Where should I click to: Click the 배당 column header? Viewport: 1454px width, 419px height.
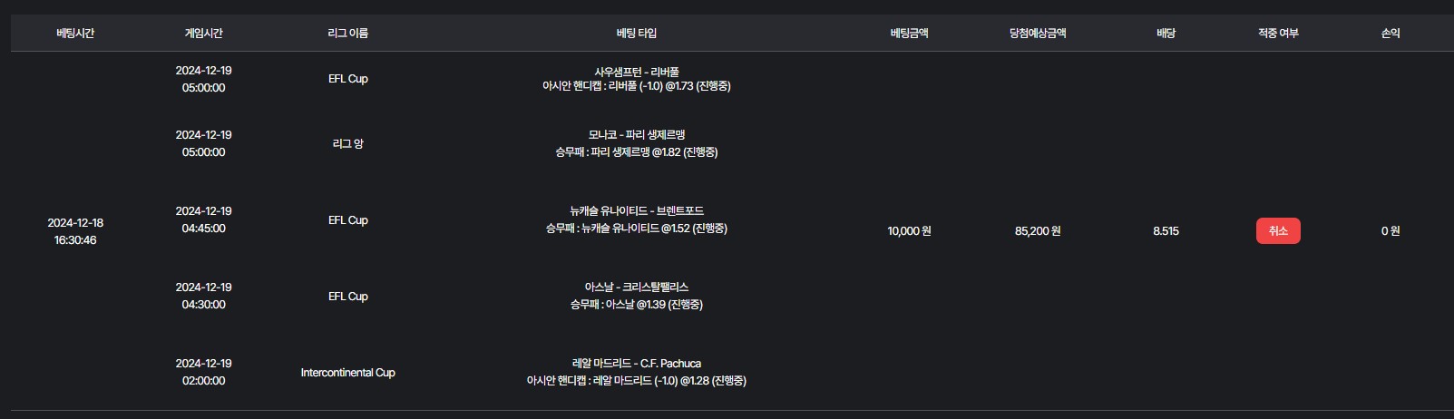(1166, 34)
